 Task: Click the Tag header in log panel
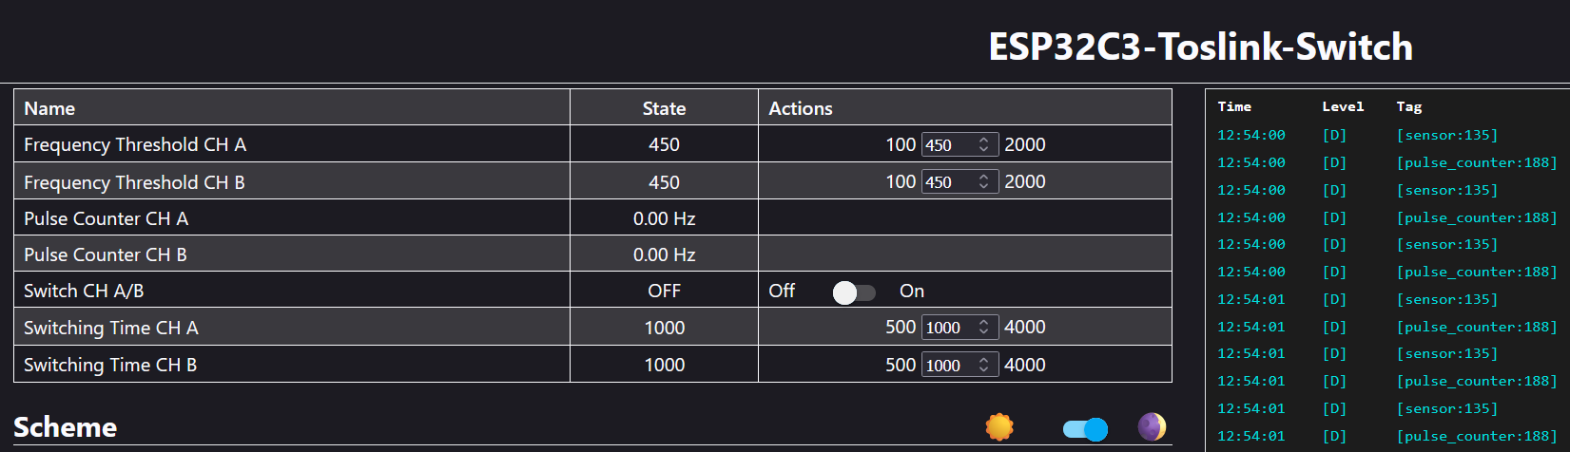(x=1408, y=106)
